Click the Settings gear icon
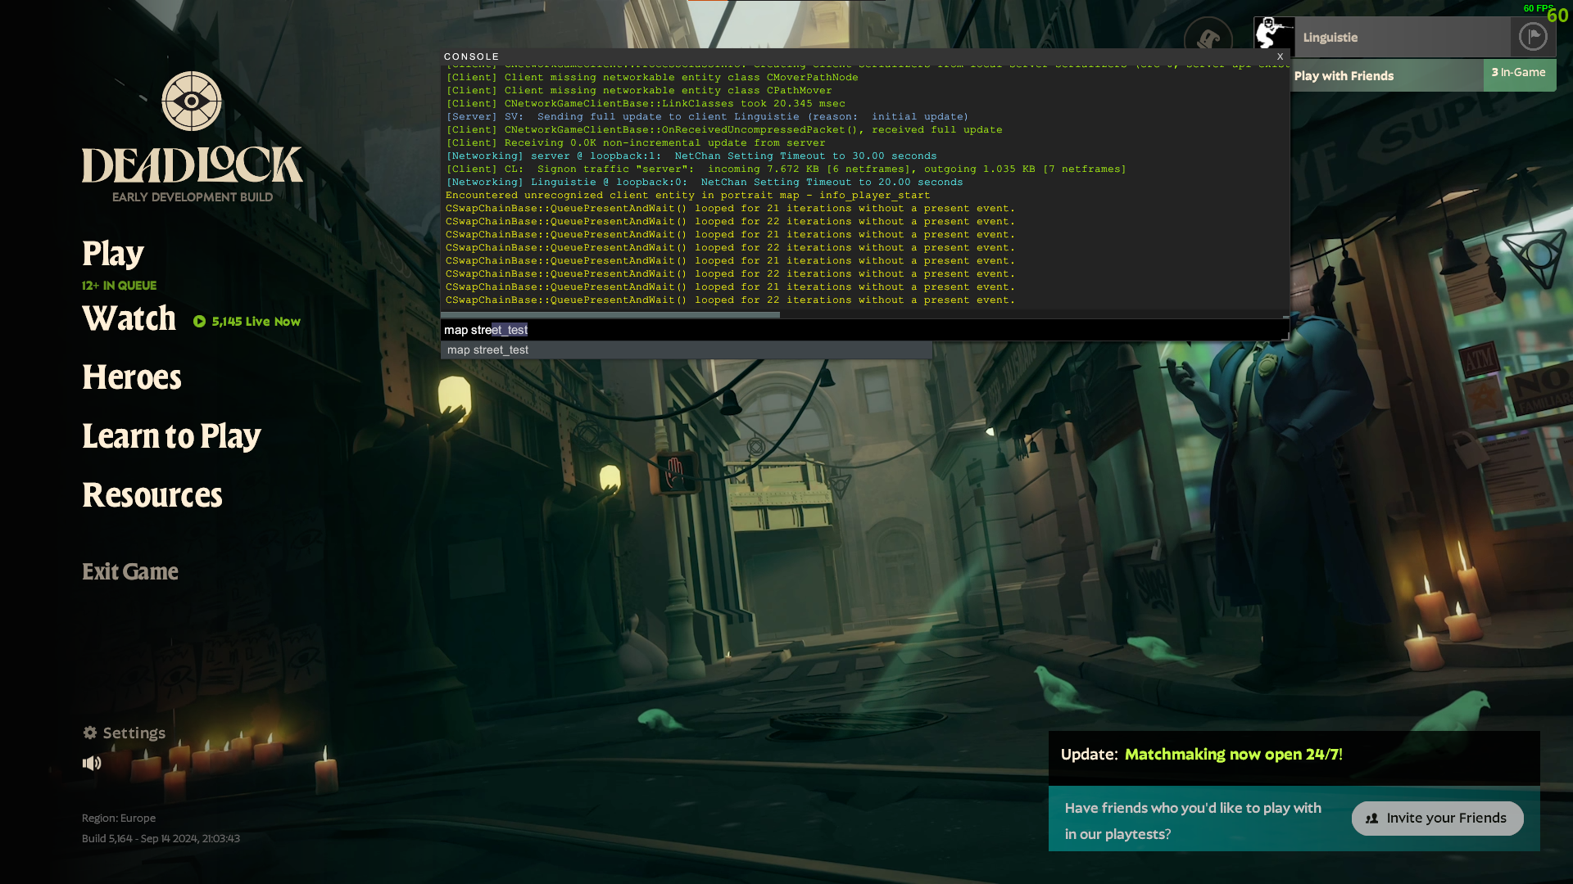The height and width of the screenshot is (884, 1573). pyautogui.click(x=90, y=733)
